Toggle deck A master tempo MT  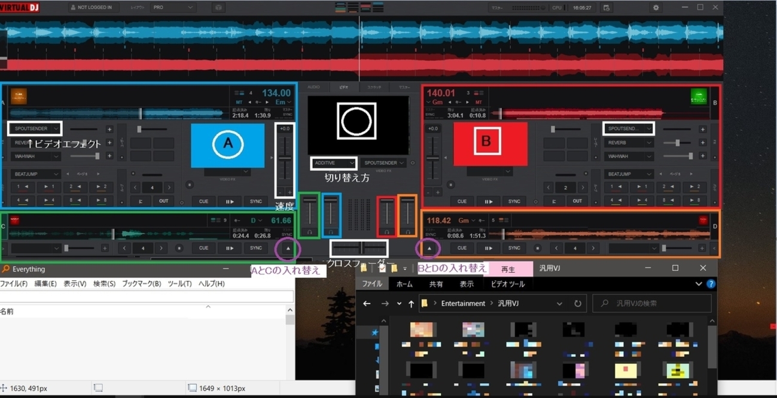click(239, 102)
